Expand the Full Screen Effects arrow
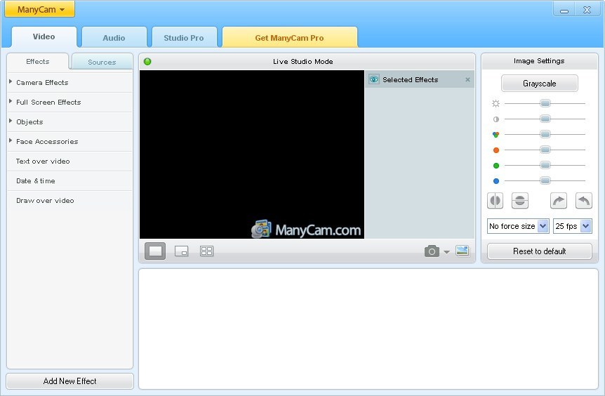The width and height of the screenshot is (605, 396). click(x=11, y=102)
